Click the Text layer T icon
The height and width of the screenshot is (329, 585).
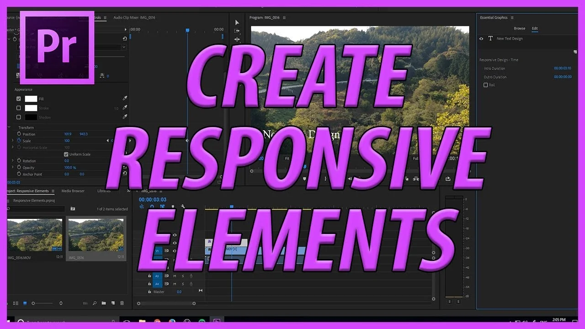coord(490,39)
